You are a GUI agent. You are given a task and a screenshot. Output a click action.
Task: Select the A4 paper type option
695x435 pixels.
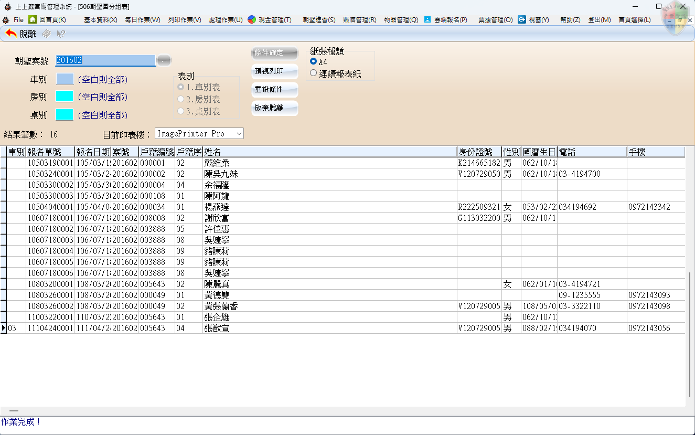[314, 62]
